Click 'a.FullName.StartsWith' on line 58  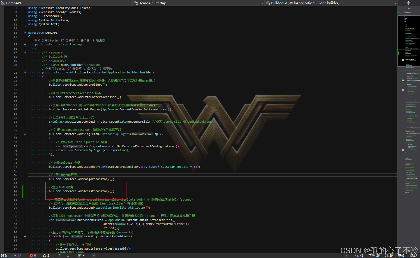(x=154, y=224)
